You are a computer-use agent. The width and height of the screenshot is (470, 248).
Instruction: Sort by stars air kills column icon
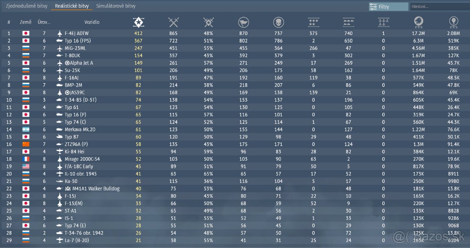(313, 22)
